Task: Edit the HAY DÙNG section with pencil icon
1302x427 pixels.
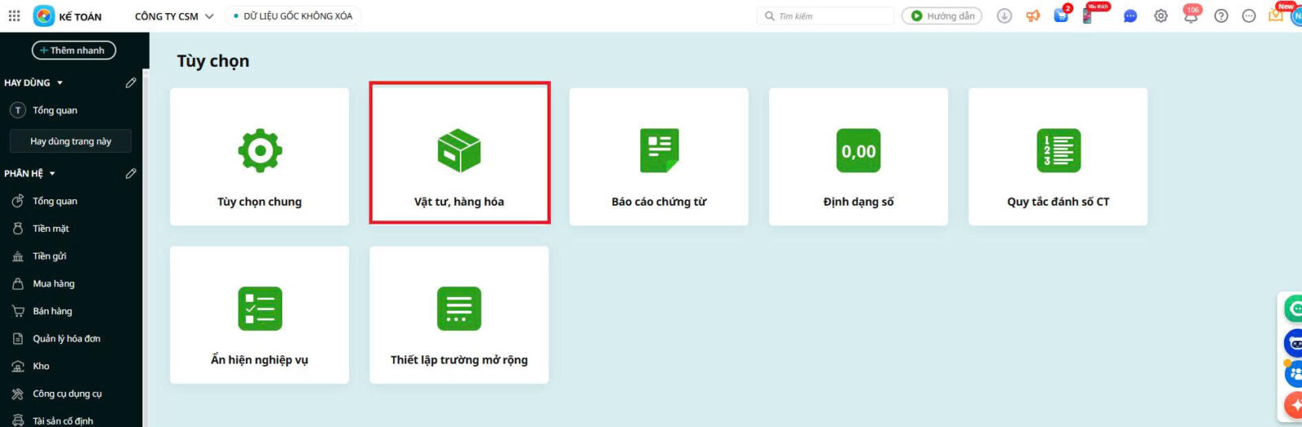Action: coord(130,83)
